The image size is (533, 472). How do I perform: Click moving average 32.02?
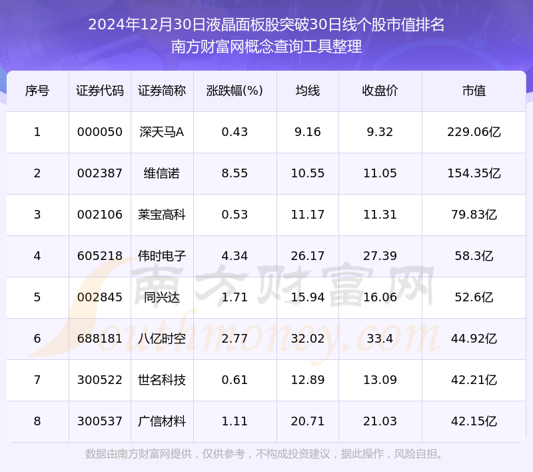click(x=308, y=339)
